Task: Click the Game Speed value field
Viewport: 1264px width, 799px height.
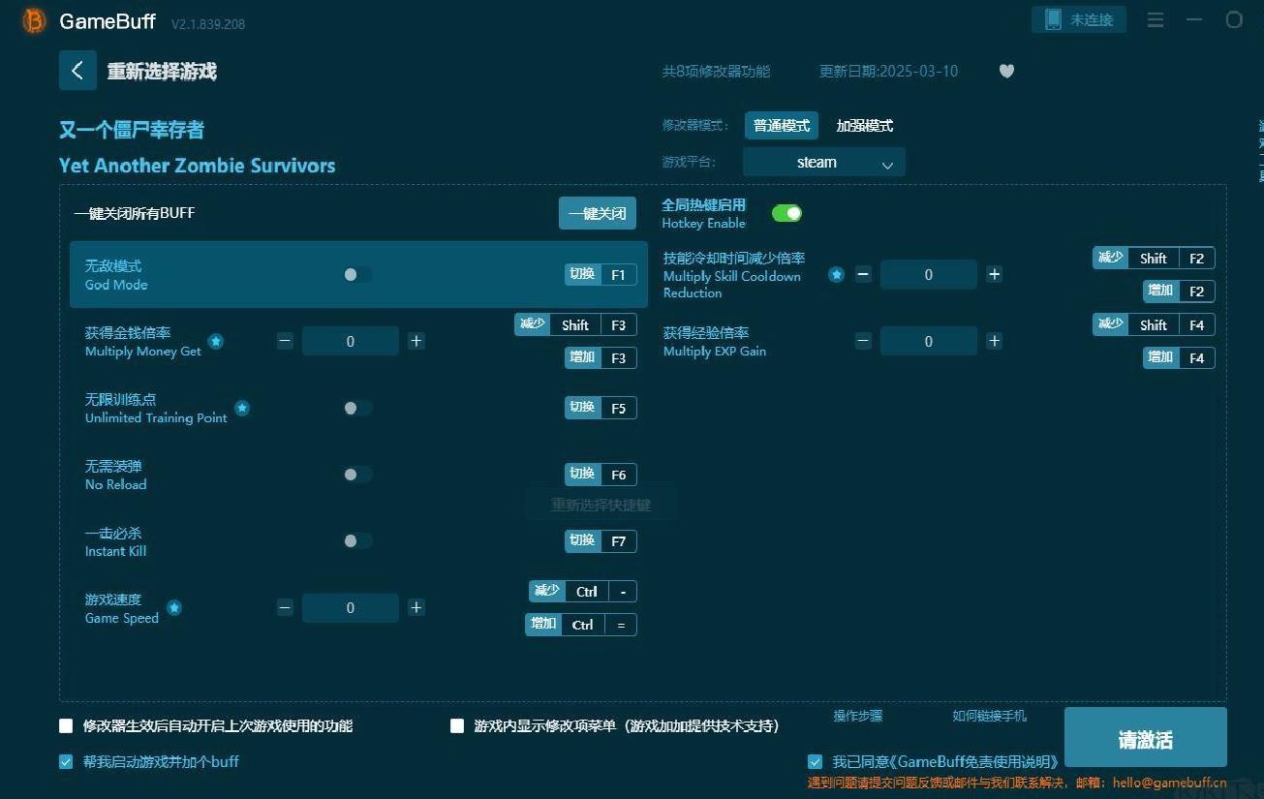Action: (x=351, y=607)
